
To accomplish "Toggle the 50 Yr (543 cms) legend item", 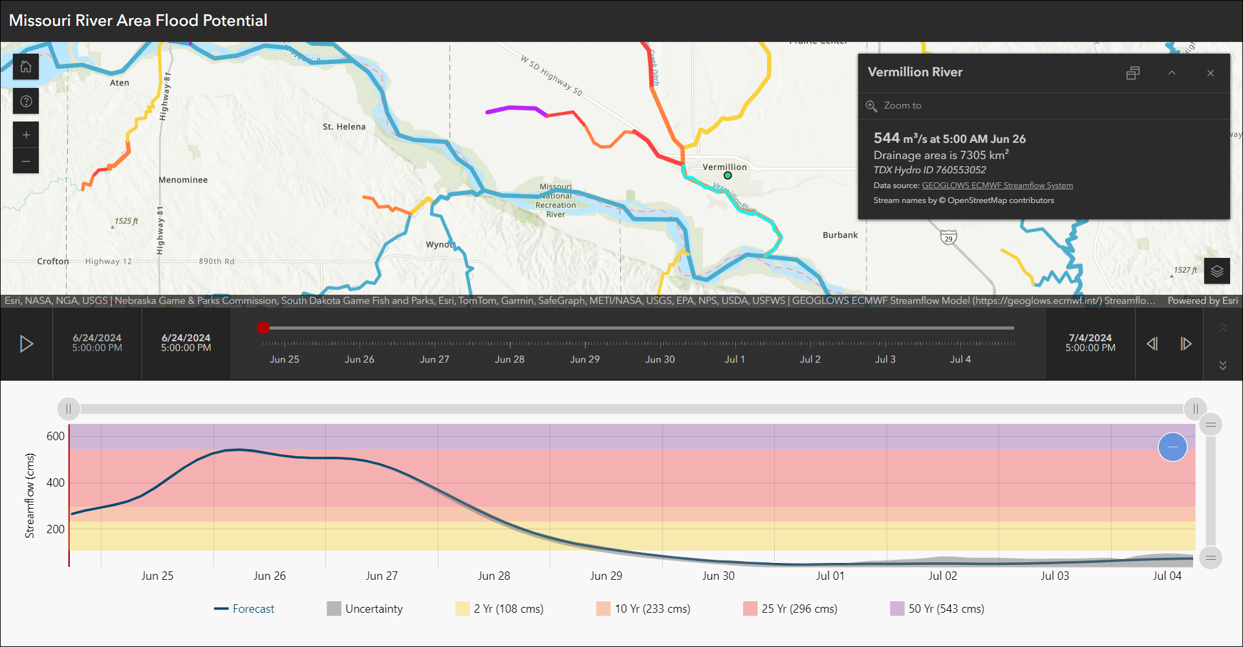I will point(937,609).
